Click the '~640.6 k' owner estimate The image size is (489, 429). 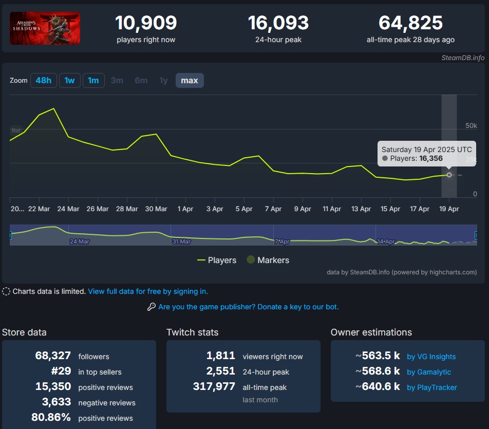click(378, 386)
